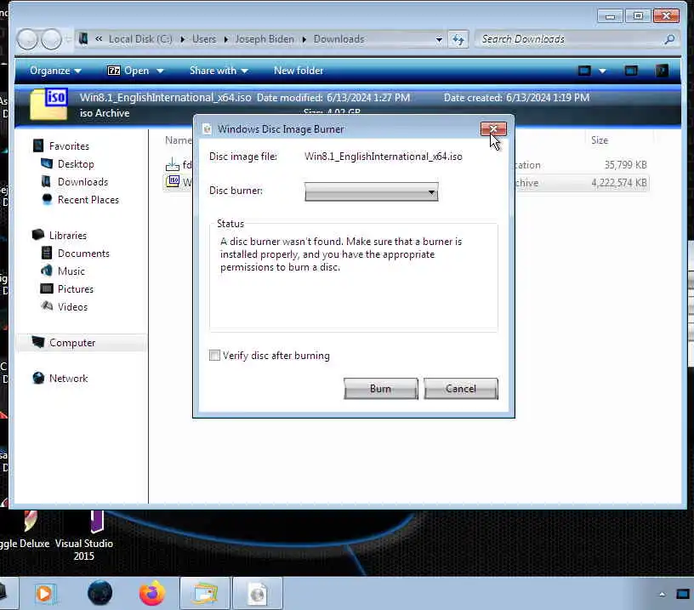
Task: Open the Share with menu
Action: coord(219,71)
